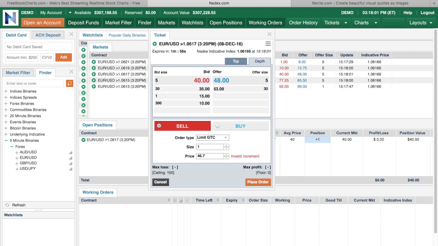Click the Finder search text field
The width and height of the screenshot is (438, 246).
point(34,83)
